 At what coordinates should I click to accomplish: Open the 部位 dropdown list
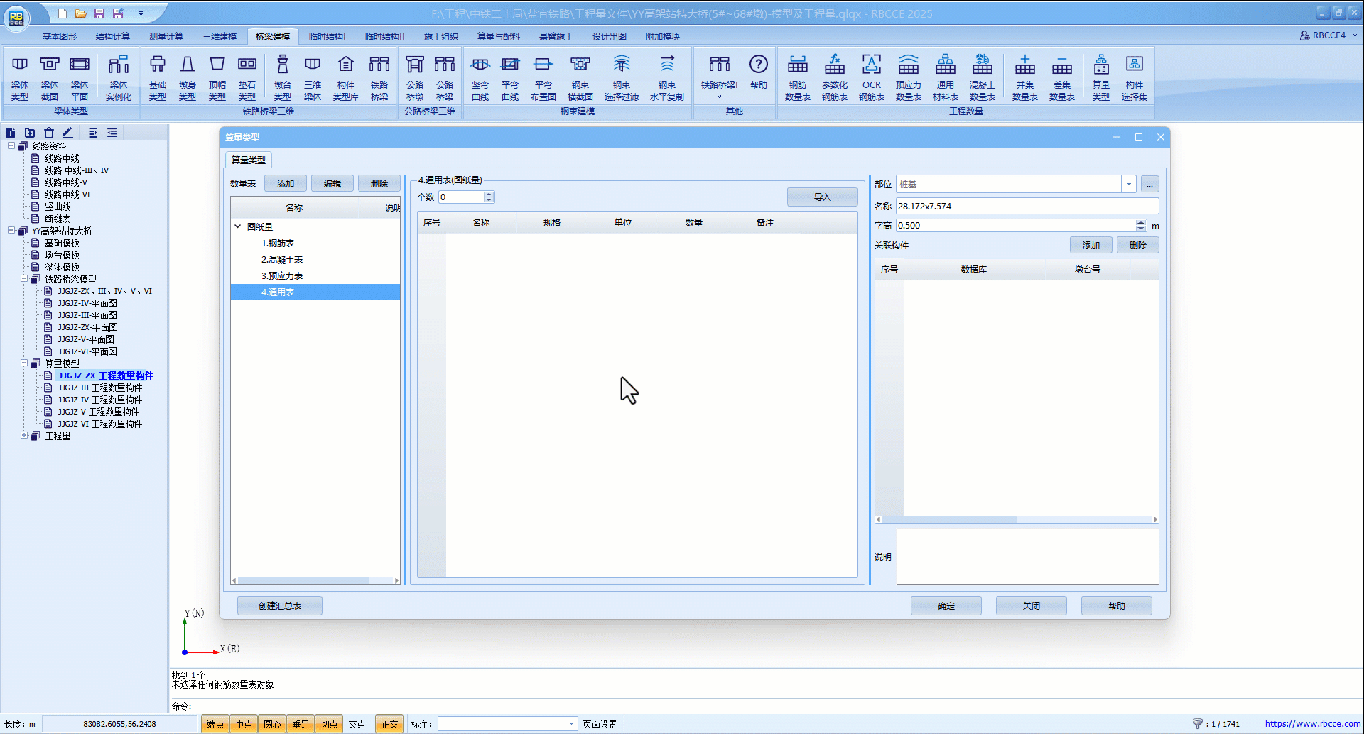(1128, 185)
